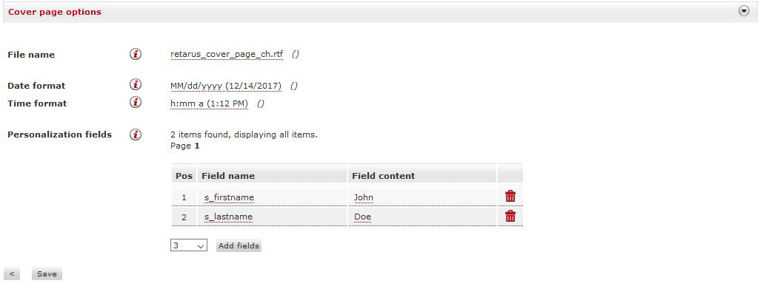Open info icon beside Personalization fields
Screen dimensions: 760x289
coord(136,135)
